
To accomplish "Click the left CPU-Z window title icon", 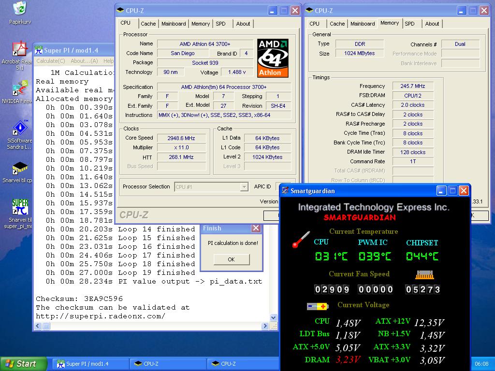I will [120, 11].
